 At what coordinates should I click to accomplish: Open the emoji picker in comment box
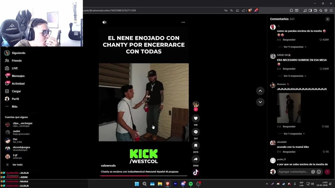(319, 172)
